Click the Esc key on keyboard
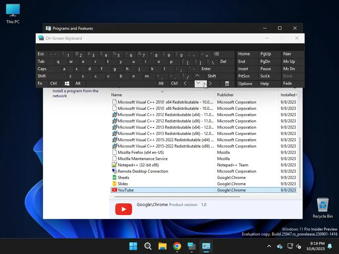This screenshot has width=339, height=254. [42, 54]
